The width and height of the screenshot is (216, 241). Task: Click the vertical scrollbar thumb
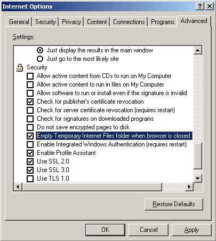pyautogui.click(x=198, y=156)
